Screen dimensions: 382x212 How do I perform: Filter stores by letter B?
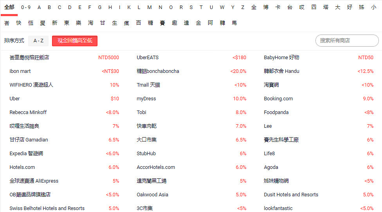[x=49, y=7]
